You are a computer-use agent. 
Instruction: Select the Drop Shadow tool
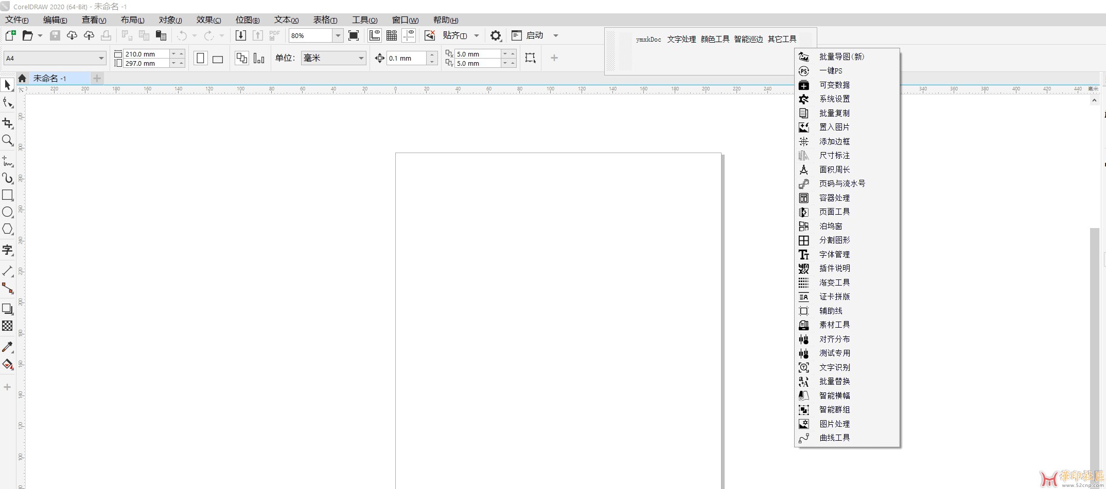click(7, 309)
